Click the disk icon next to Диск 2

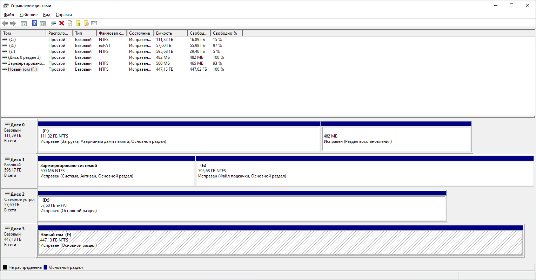point(7,194)
